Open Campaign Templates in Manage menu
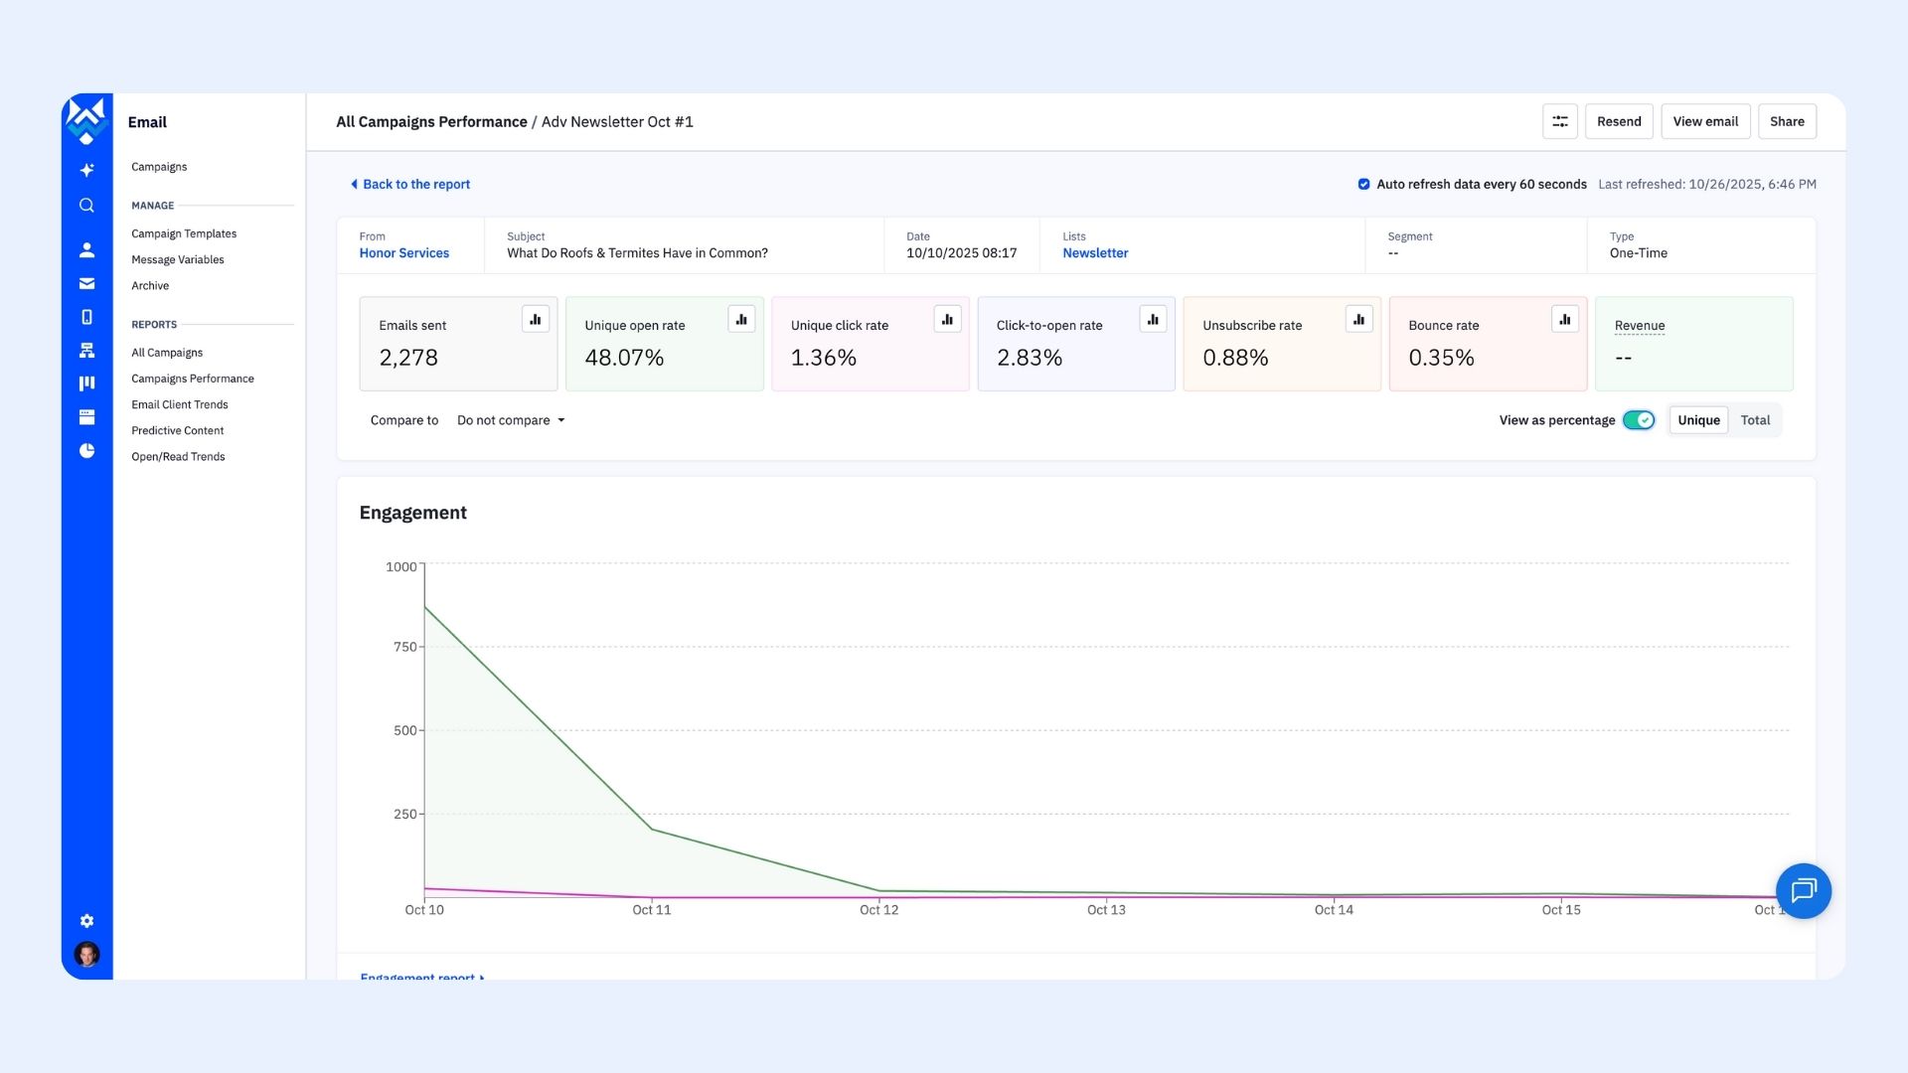This screenshot has height=1073, width=1908. click(184, 233)
